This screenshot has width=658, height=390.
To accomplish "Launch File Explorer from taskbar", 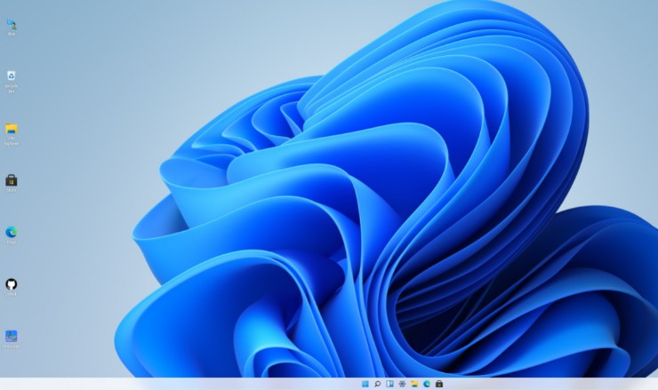I will 414,384.
